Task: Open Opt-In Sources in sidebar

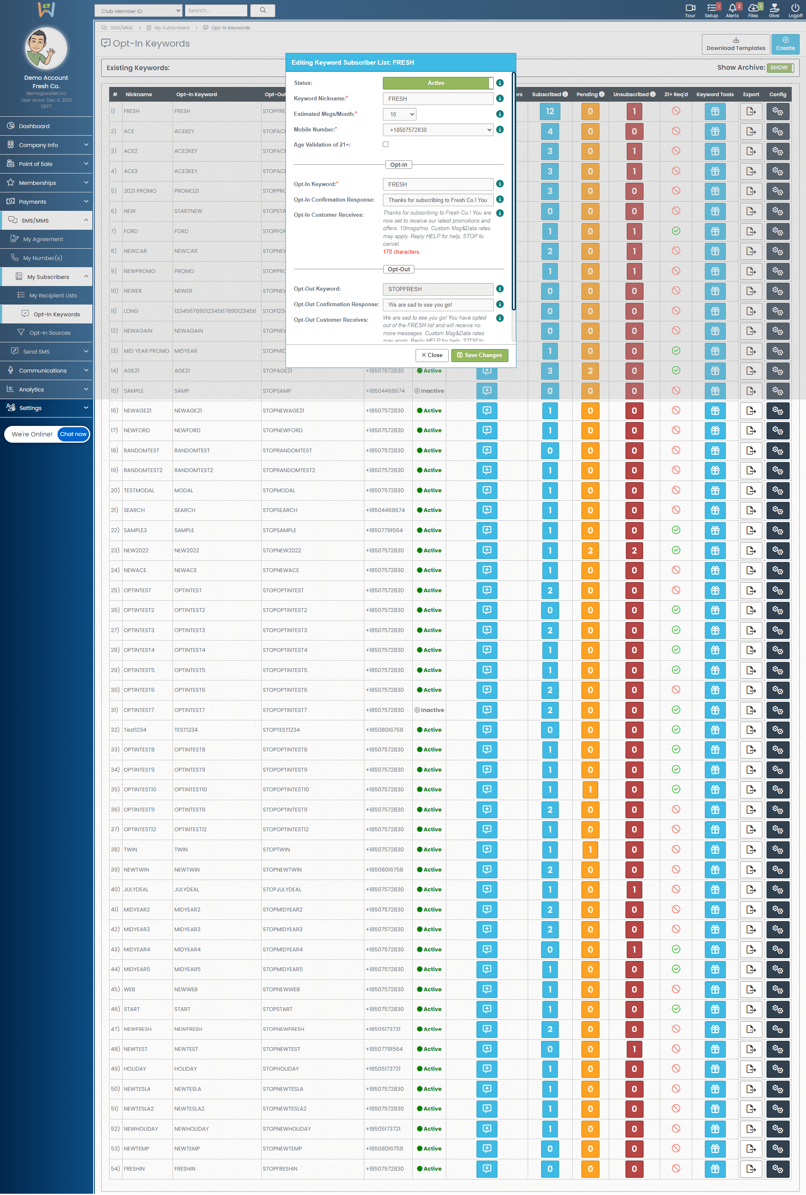Action: [x=50, y=333]
